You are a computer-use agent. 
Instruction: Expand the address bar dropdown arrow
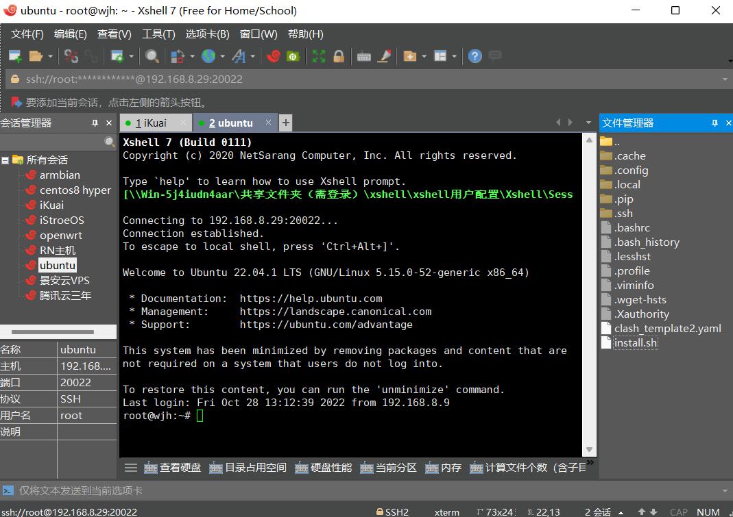click(x=725, y=79)
